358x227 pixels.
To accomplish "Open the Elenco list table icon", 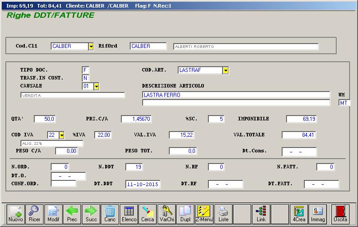I will coord(129,214).
